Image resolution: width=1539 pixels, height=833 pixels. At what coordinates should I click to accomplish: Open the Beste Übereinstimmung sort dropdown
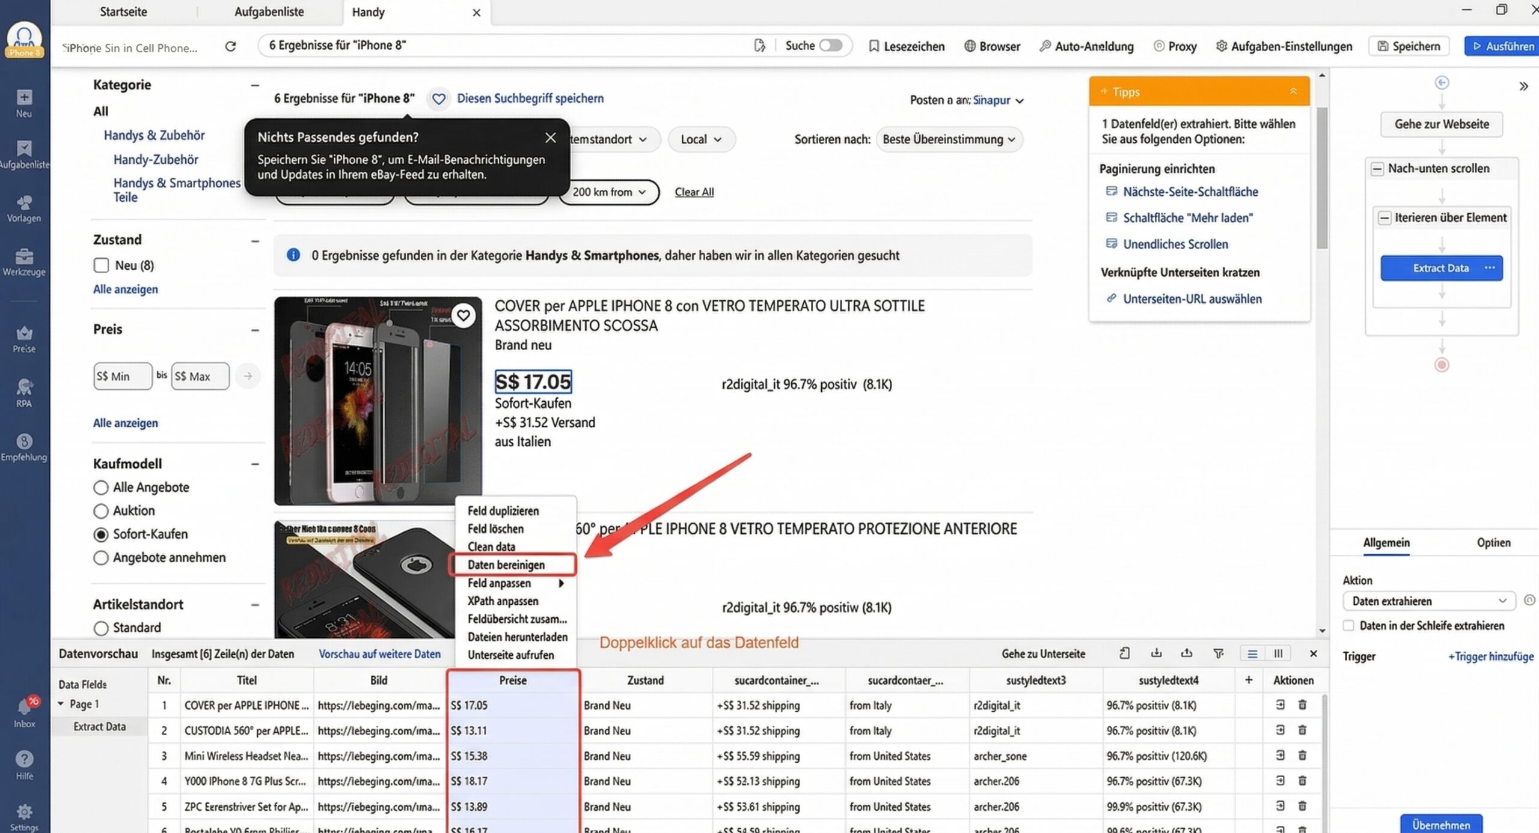coord(949,139)
